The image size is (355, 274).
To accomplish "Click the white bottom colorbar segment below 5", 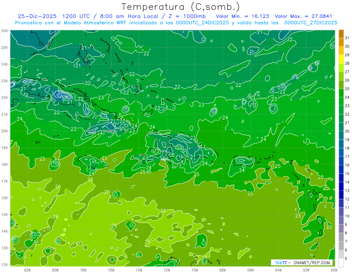I will click(341, 262).
